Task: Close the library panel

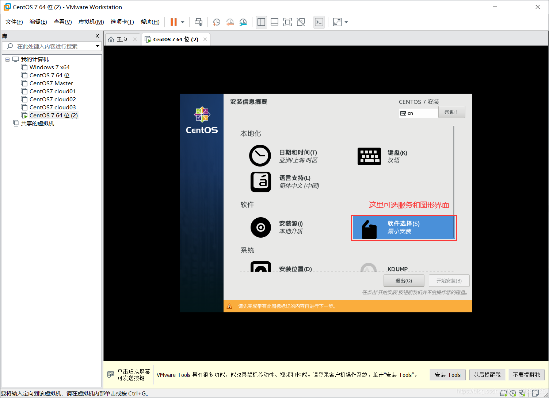Action: [x=97, y=36]
